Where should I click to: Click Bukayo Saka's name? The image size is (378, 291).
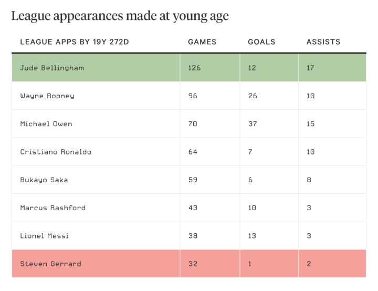point(44,180)
